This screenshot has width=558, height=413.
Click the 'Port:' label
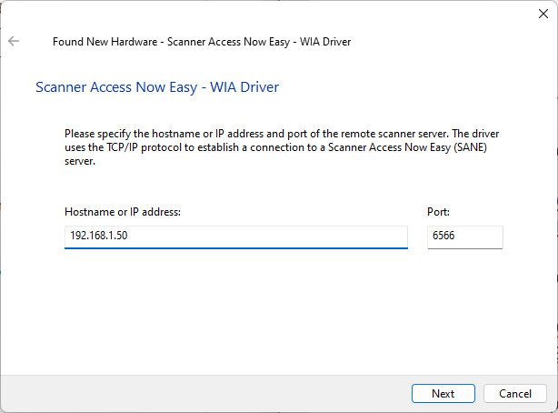pos(438,212)
